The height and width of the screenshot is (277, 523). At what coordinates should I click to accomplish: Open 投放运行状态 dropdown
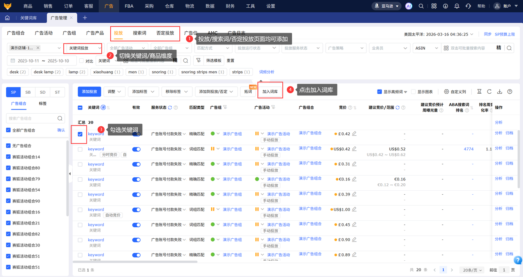point(257,48)
